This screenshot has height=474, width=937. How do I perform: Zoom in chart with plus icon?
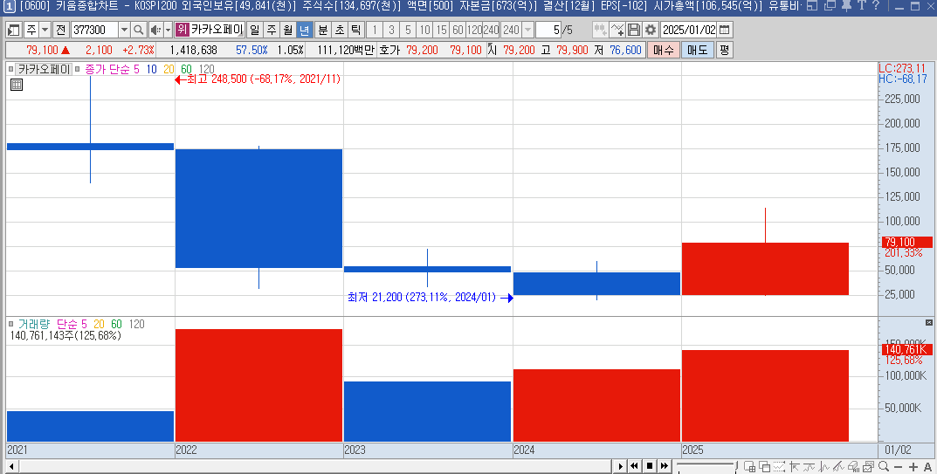tap(913, 467)
